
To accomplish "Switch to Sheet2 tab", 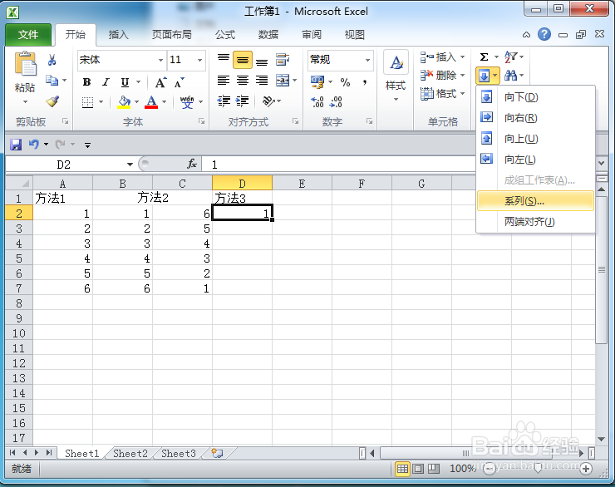I will pyautogui.click(x=130, y=454).
